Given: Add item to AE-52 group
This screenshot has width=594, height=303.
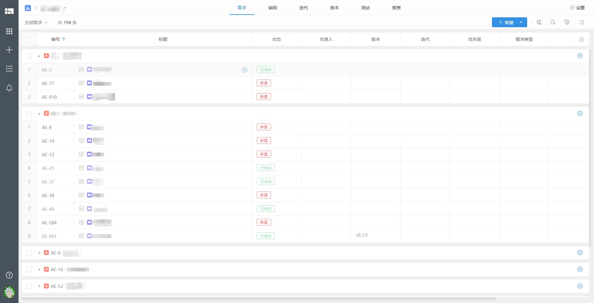Looking at the screenshot, I should [x=580, y=286].
